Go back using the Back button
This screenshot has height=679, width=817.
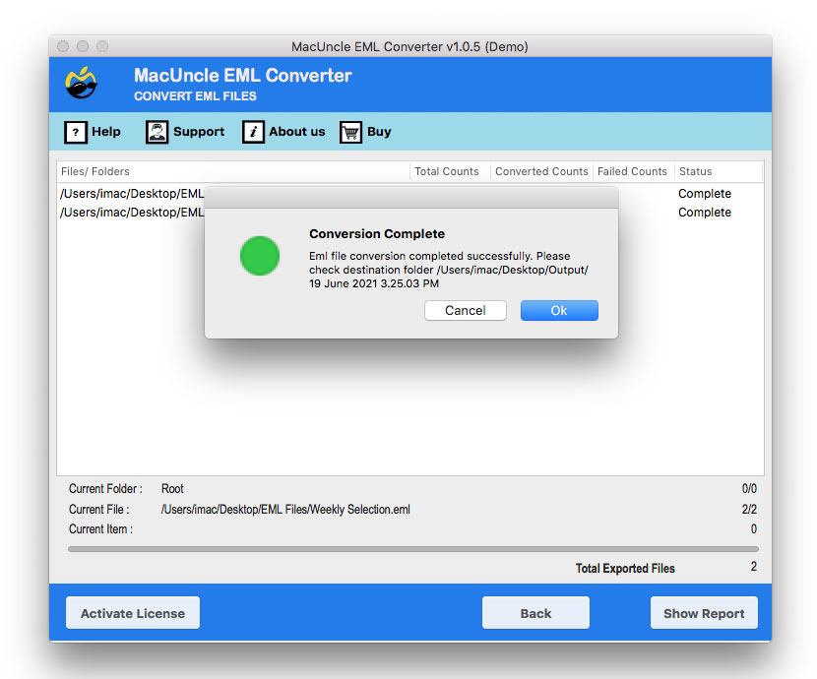tap(535, 612)
